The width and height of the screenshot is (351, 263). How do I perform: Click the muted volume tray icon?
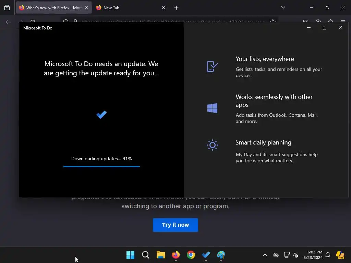[x=295, y=255]
